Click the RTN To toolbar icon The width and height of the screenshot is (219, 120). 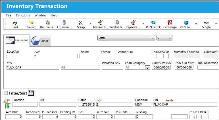[x=186, y=23]
